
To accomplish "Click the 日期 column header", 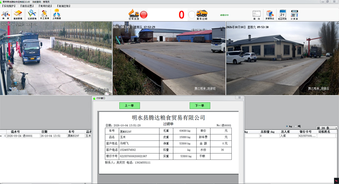I will (44, 132).
